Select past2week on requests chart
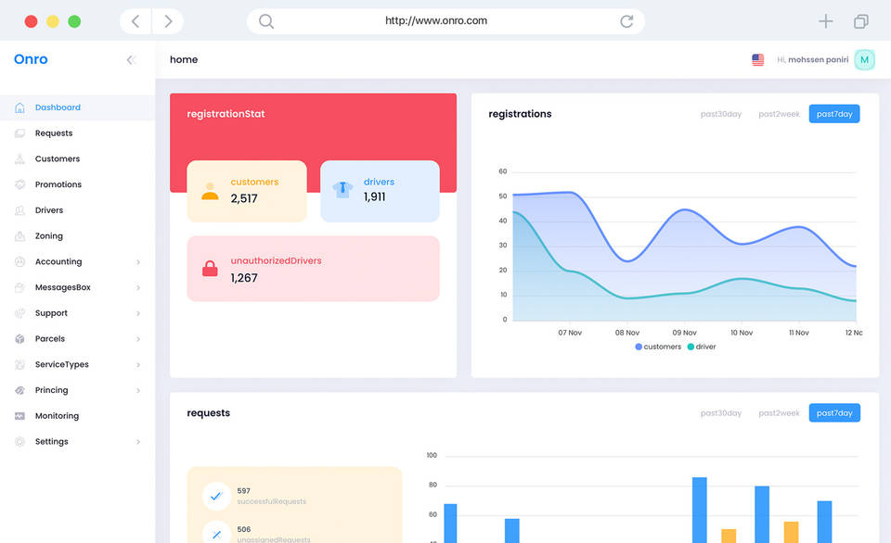This screenshot has height=543, width=891. (x=778, y=412)
